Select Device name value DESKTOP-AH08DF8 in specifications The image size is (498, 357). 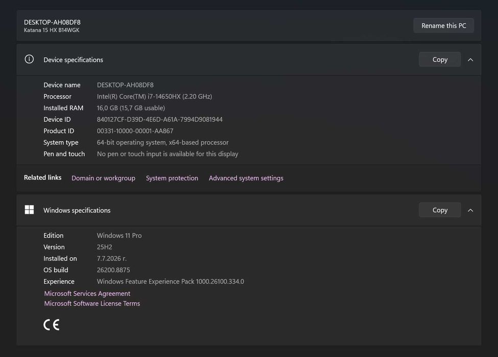click(125, 85)
